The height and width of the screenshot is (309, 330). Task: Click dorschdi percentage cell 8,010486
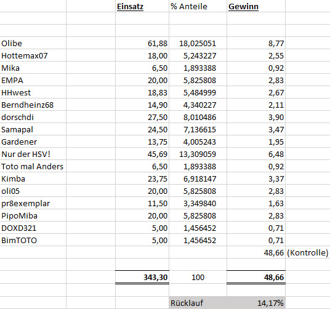click(x=198, y=117)
